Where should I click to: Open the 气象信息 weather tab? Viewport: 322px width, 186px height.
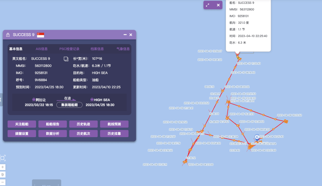123,49
